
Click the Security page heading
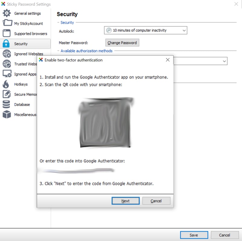[x=67, y=14]
